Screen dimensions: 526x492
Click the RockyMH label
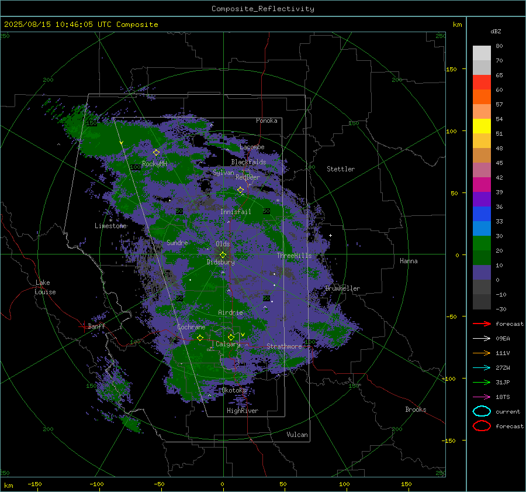click(154, 164)
